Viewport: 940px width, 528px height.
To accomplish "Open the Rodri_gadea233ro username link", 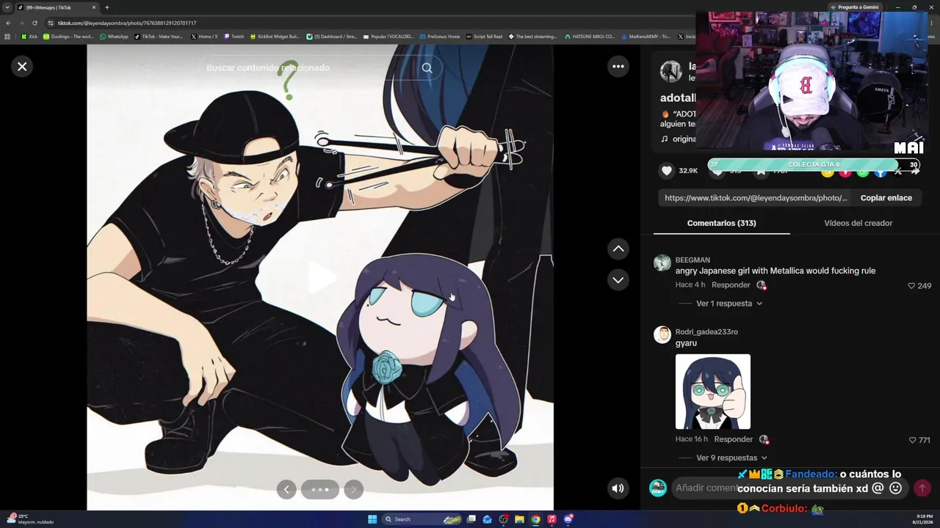I will coord(706,331).
